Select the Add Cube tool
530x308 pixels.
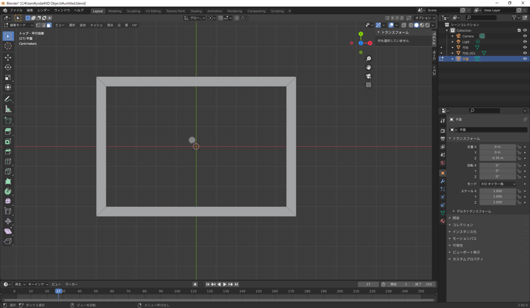pyautogui.click(x=8, y=120)
